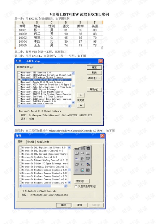
Task: Click the name cell 李四
Action: pos(37,42)
